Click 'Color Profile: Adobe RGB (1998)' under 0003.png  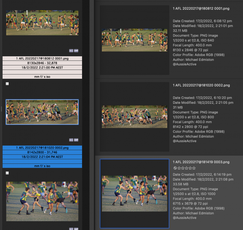click(x=199, y=208)
